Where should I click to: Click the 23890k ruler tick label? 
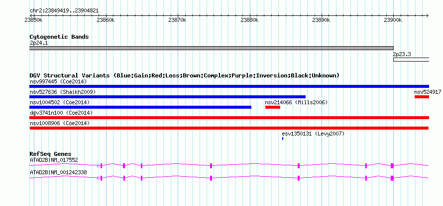[x=321, y=20]
